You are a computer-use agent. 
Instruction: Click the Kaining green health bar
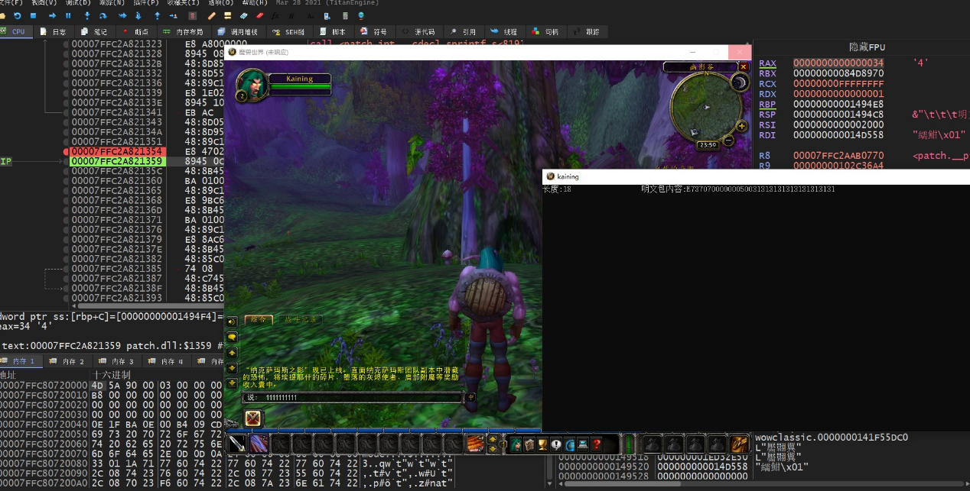299,87
